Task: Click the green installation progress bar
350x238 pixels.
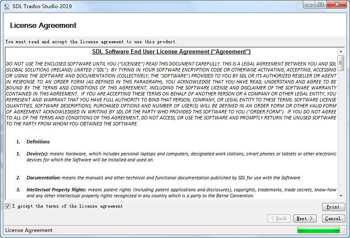Action: tap(318, 230)
